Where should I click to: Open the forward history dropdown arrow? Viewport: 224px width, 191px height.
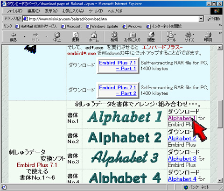tap(47, 37)
